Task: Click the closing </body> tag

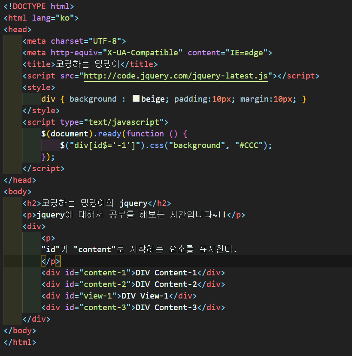Action: coord(20,331)
